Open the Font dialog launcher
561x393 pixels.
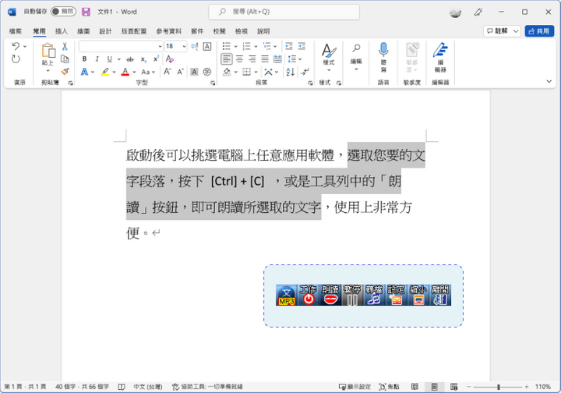213,83
